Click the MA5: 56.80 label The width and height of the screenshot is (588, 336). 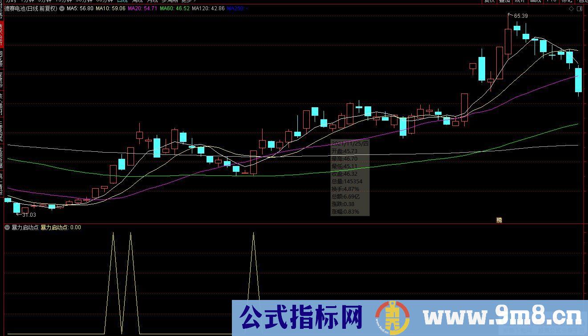pyautogui.click(x=80, y=8)
